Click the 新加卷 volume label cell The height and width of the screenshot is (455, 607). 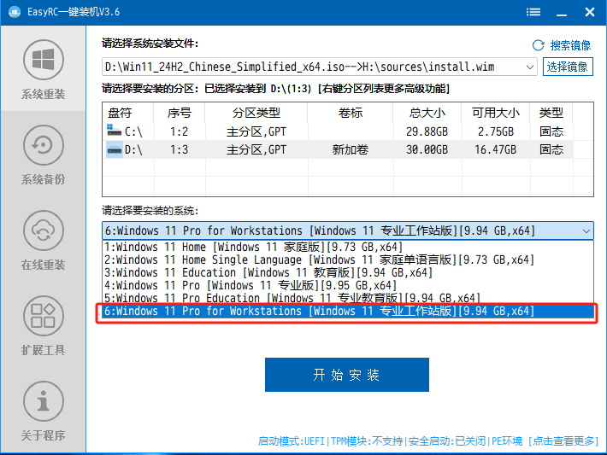click(351, 149)
